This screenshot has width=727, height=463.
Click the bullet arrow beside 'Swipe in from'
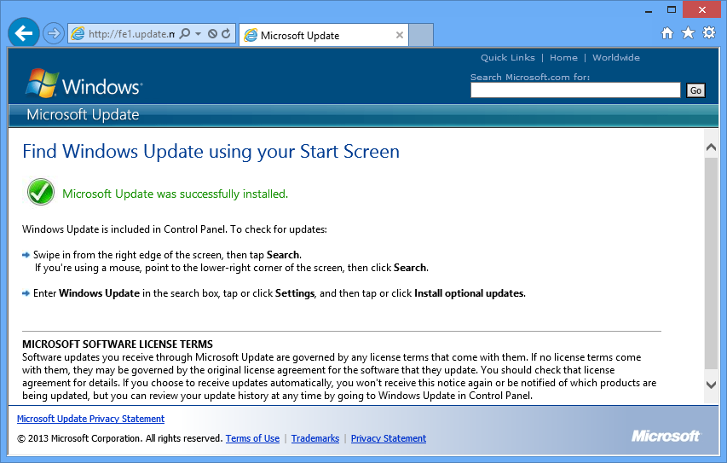(26, 255)
